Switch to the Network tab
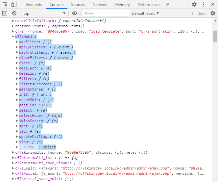218x182 pixels. point(100,5)
